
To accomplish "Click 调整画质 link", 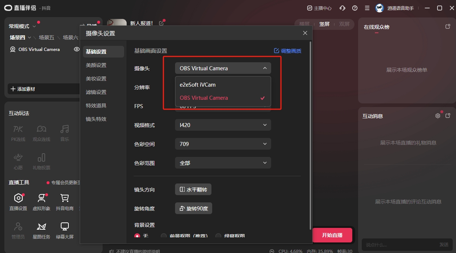I will [x=288, y=51].
